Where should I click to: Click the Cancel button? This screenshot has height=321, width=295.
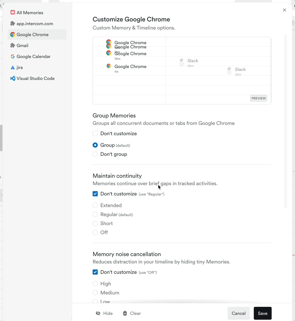tap(239, 313)
